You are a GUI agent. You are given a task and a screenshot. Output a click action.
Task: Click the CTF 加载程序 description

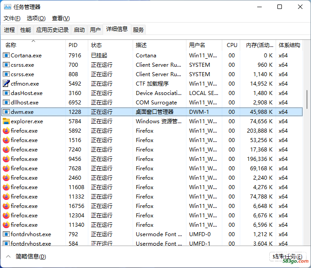[x=152, y=83]
